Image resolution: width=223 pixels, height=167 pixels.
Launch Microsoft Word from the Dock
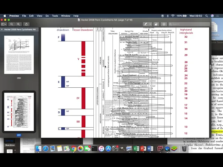coord(150,149)
